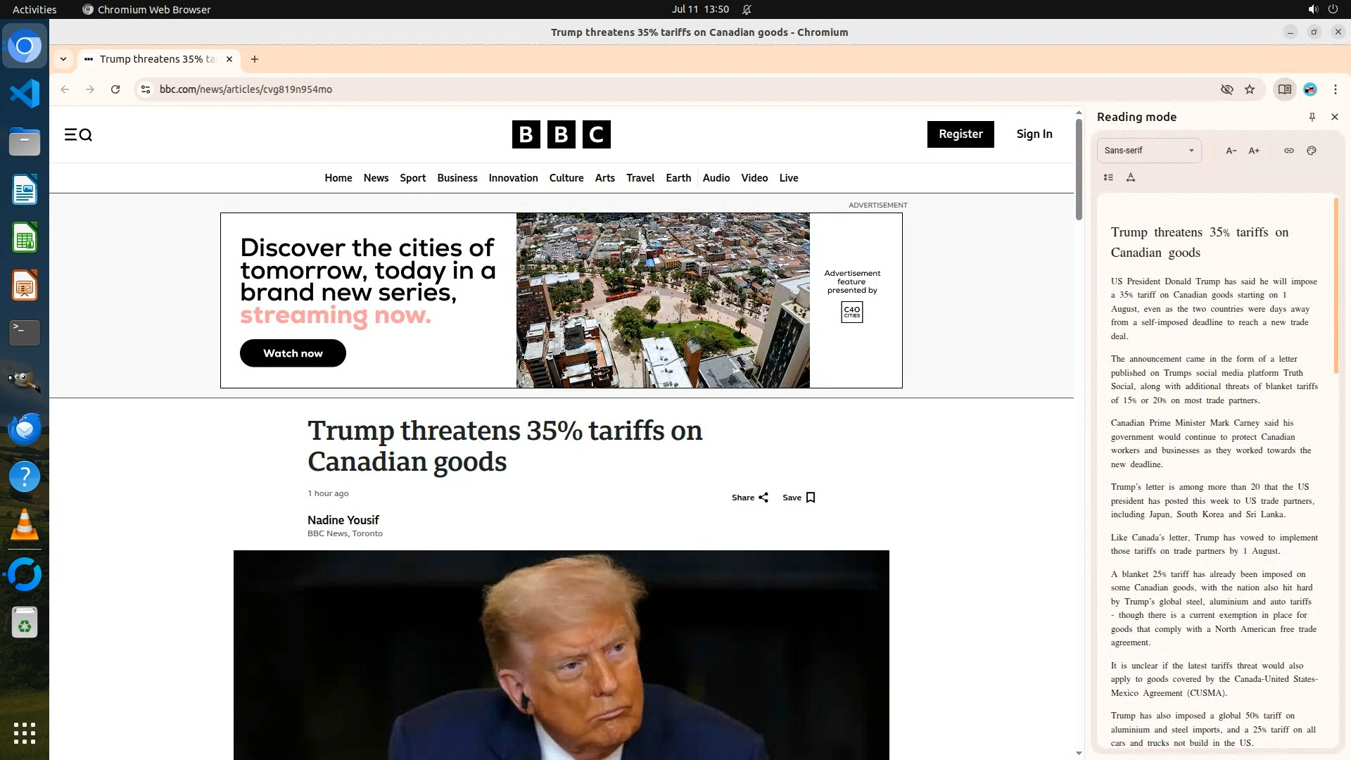Open line spacing options in reading mode
1351x760 pixels.
pos(1108,177)
